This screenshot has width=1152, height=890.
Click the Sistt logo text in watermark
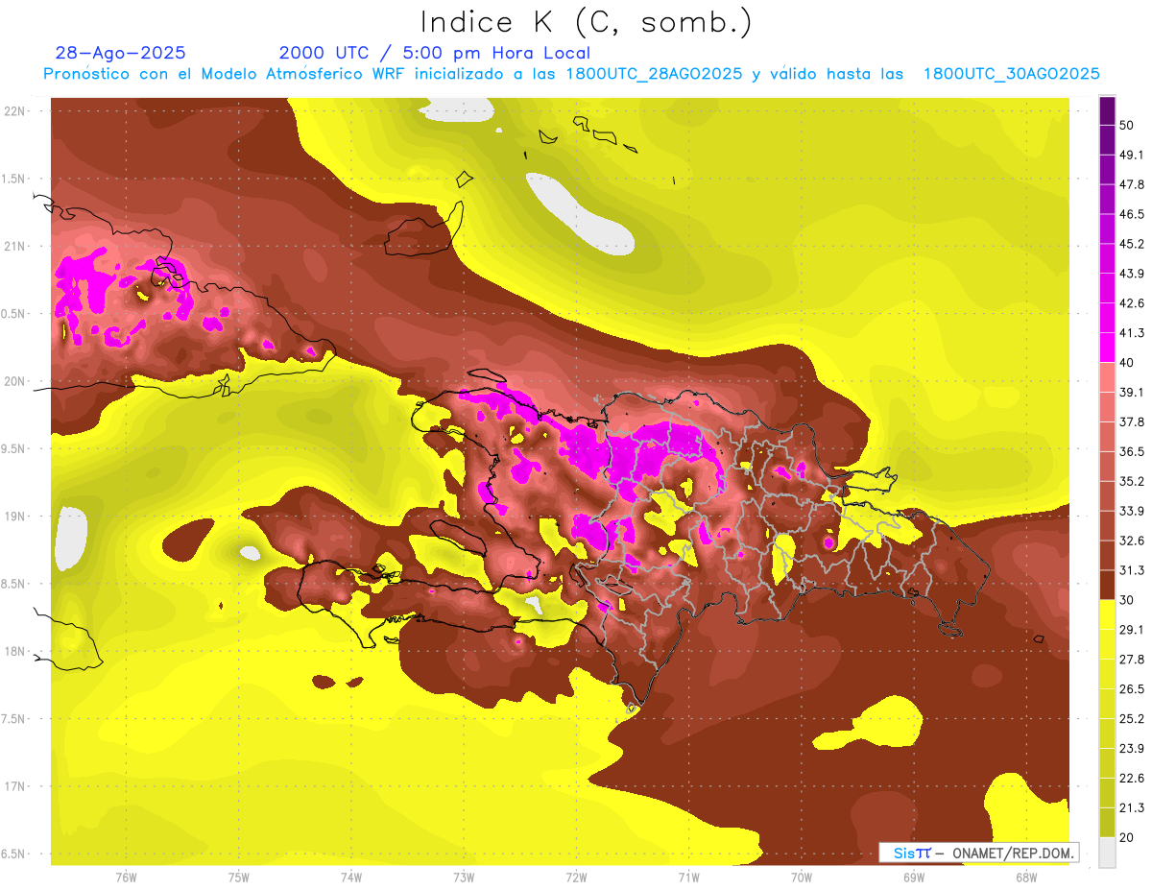tap(912, 853)
